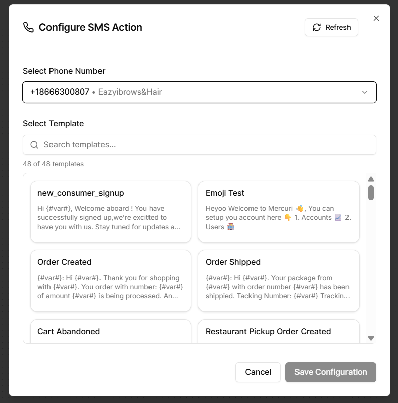Click the Save Configuration button
398x403 pixels.
(331, 372)
